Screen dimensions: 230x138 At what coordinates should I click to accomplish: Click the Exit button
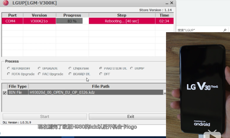pyautogui.click(x=128, y=117)
